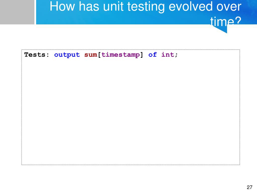
Task: Click the red word 'sum' in code
Action: 91,55
